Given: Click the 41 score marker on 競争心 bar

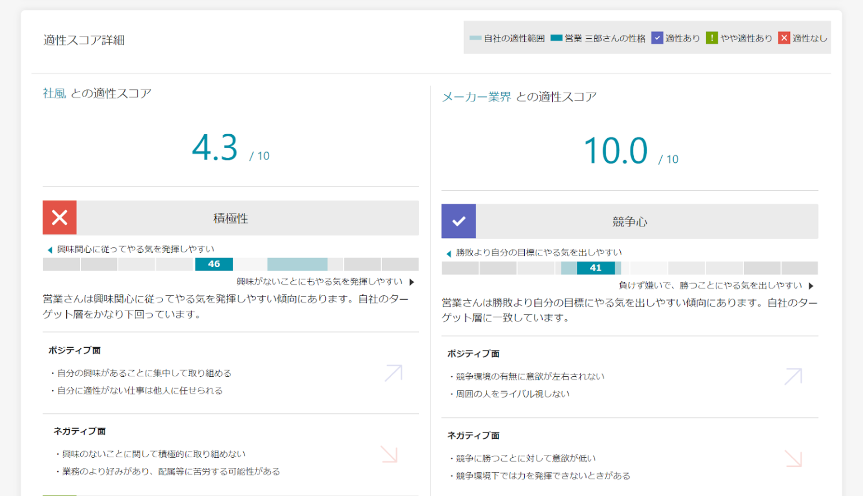Looking at the screenshot, I should tap(596, 268).
